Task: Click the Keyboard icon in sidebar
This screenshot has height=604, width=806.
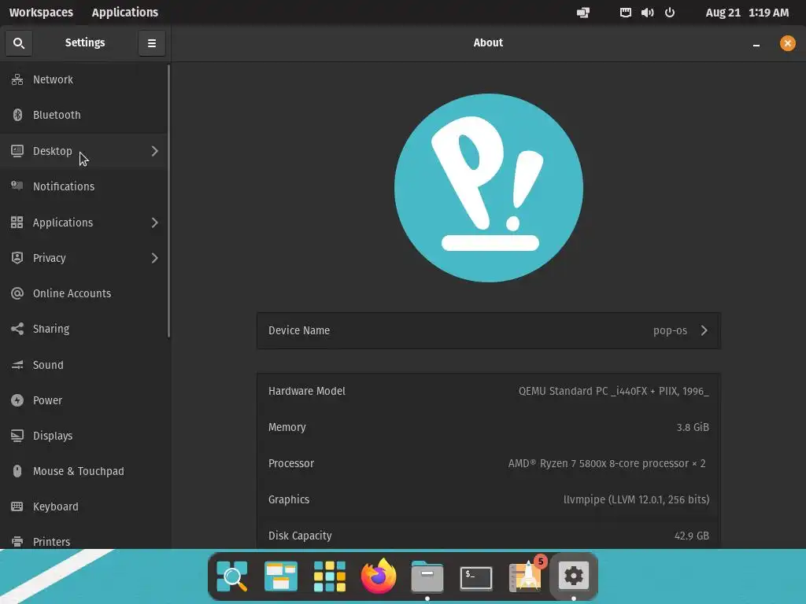Action: pyautogui.click(x=17, y=506)
